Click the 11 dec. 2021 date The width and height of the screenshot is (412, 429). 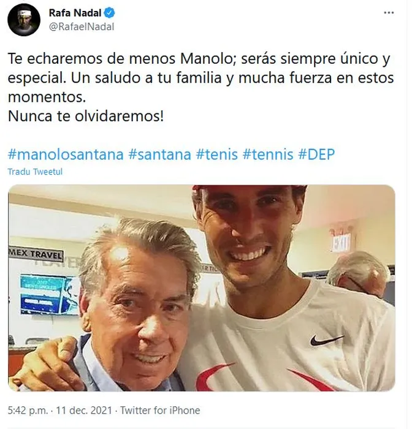pyautogui.click(x=84, y=411)
